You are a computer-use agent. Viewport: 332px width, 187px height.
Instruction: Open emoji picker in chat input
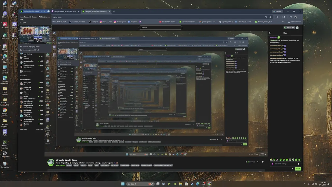[299, 164]
